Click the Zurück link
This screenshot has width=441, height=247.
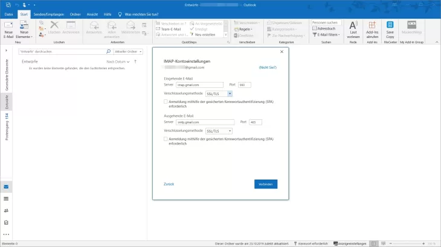tap(169, 184)
